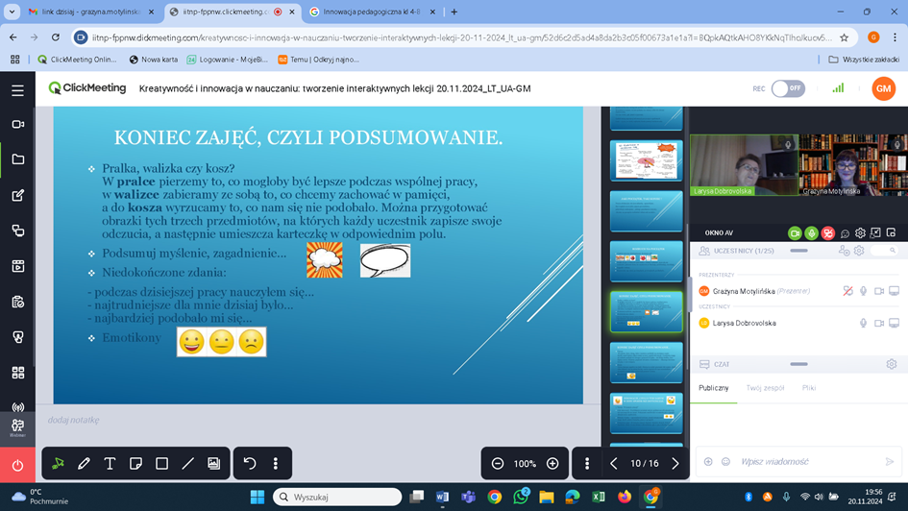Collapse the CZAT panel handle
The image size is (908, 511).
(x=798, y=364)
